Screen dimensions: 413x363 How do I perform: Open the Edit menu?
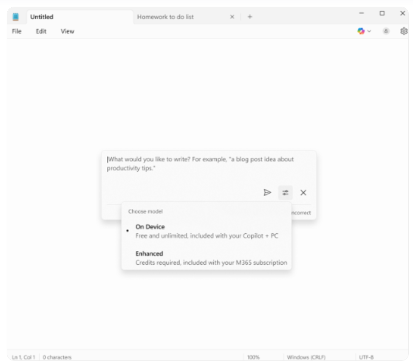click(x=41, y=32)
